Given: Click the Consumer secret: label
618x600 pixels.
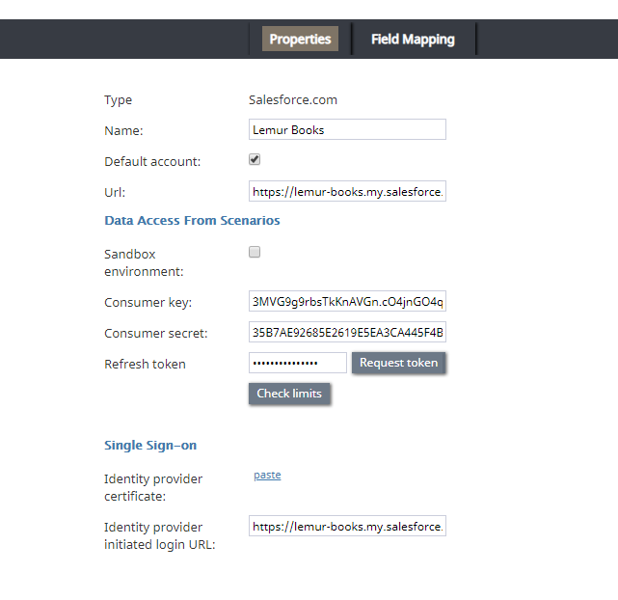Looking at the screenshot, I should [155, 334].
